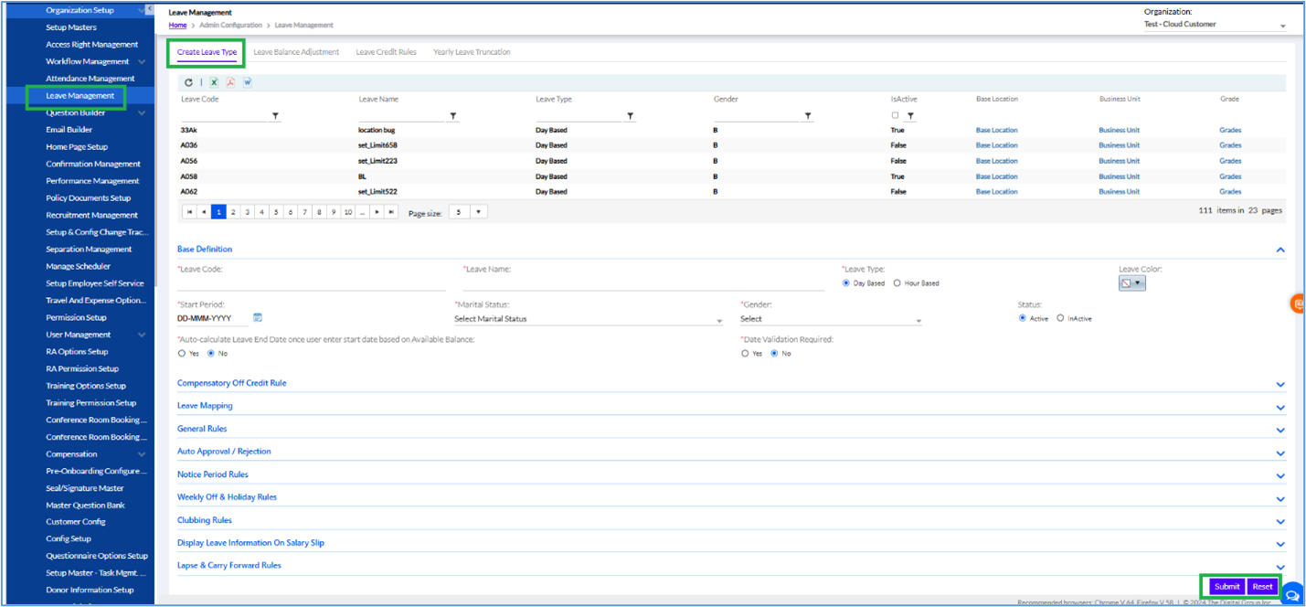
Task: Export leave list to PDF
Action: pos(230,82)
